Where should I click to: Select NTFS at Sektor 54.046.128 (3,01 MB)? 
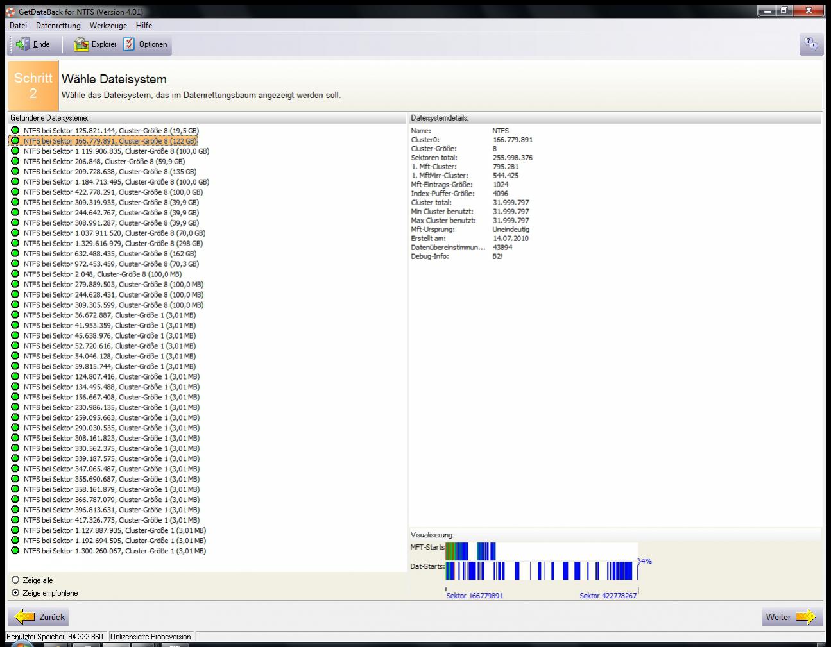tap(103, 357)
